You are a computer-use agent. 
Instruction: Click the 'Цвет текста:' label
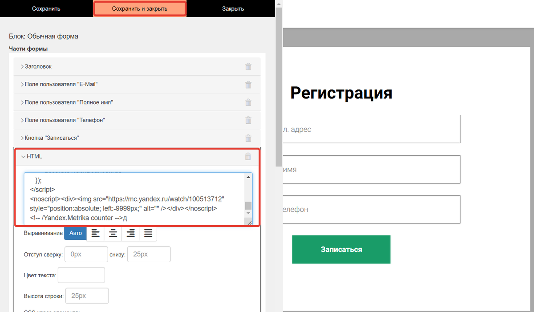pyautogui.click(x=40, y=276)
